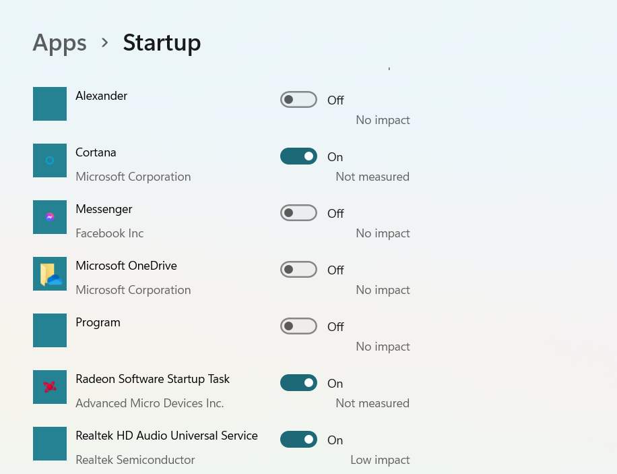The image size is (617, 474).
Task: Click the Radeon Software red icon
Action: (x=50, y=387)
